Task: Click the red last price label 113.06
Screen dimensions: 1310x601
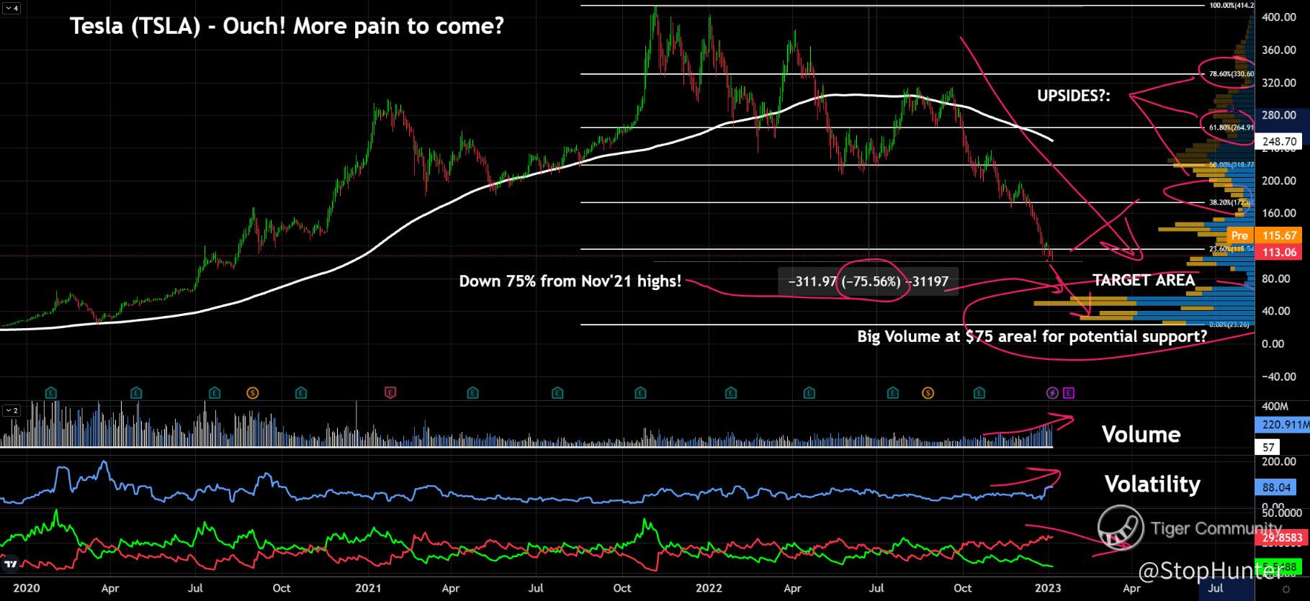Action: (1280, 252)
